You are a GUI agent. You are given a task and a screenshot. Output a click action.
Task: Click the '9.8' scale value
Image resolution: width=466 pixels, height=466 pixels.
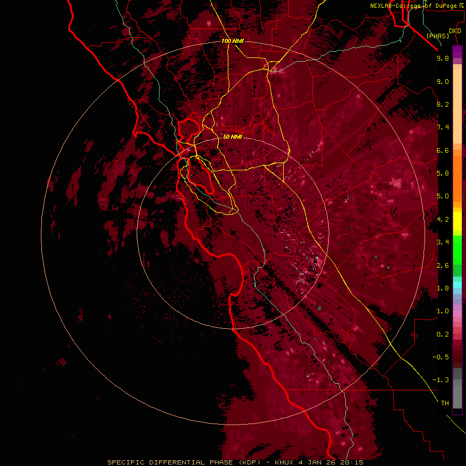tap(443, 58)
